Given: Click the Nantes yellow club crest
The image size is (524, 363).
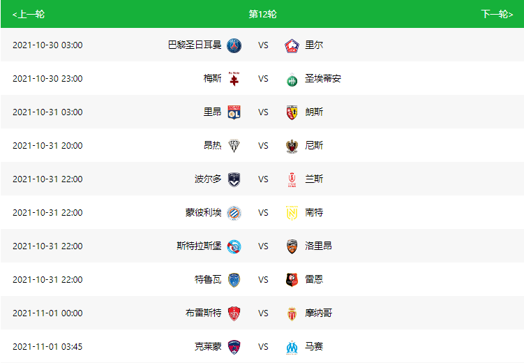Looking at the screenshot, I should (292, 213).
